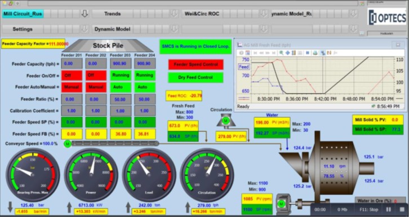This screenshot has height=217, width=409.
Task: Expand dropdown arrow next to Mill Circuit_Rus
Action: pos(85,14)
